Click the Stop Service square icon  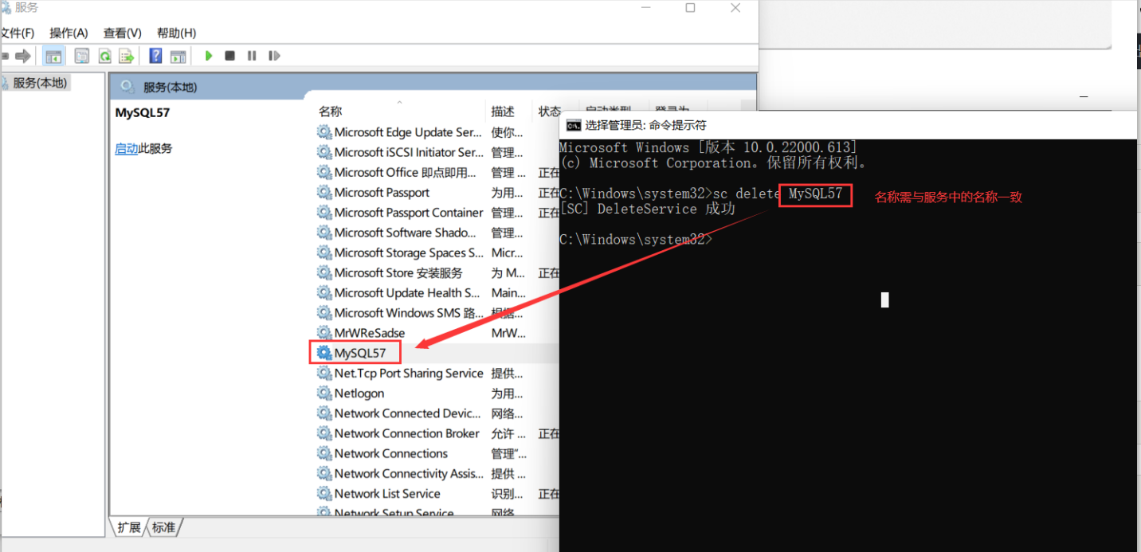tap(229, 56)
